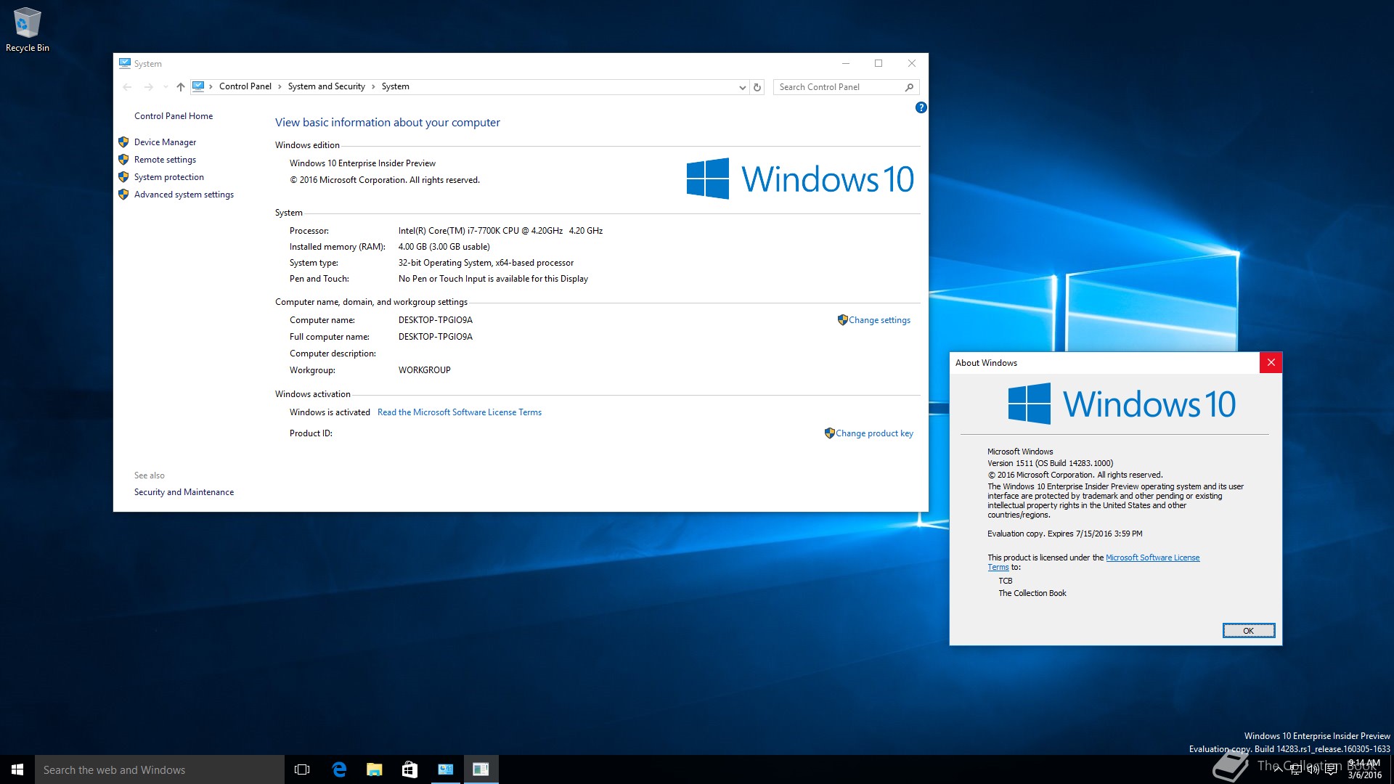The height and width of the screenshot is (784, 1394).
Task: Open Microsoft Software License Terms link in About Windows
Action: click(1152, 558)
